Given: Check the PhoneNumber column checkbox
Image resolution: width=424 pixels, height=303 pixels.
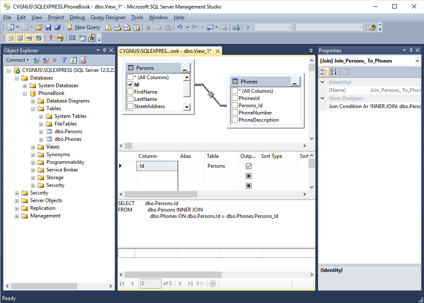Looking at the screenshot, I should [x=235, y=113].
